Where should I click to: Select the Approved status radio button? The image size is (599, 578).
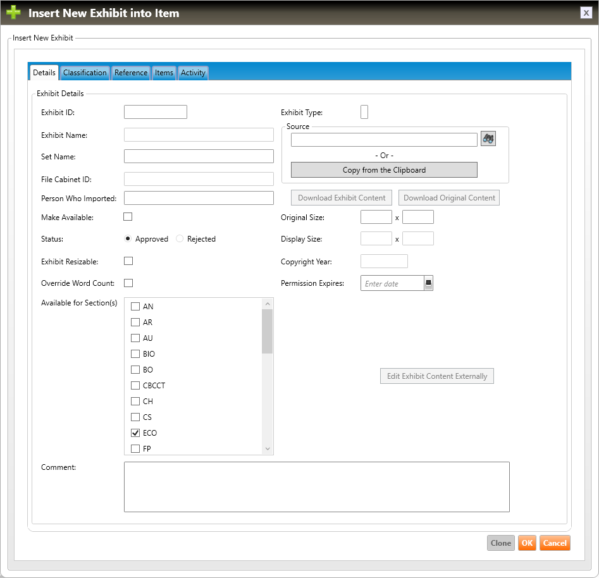pos(128,239)
